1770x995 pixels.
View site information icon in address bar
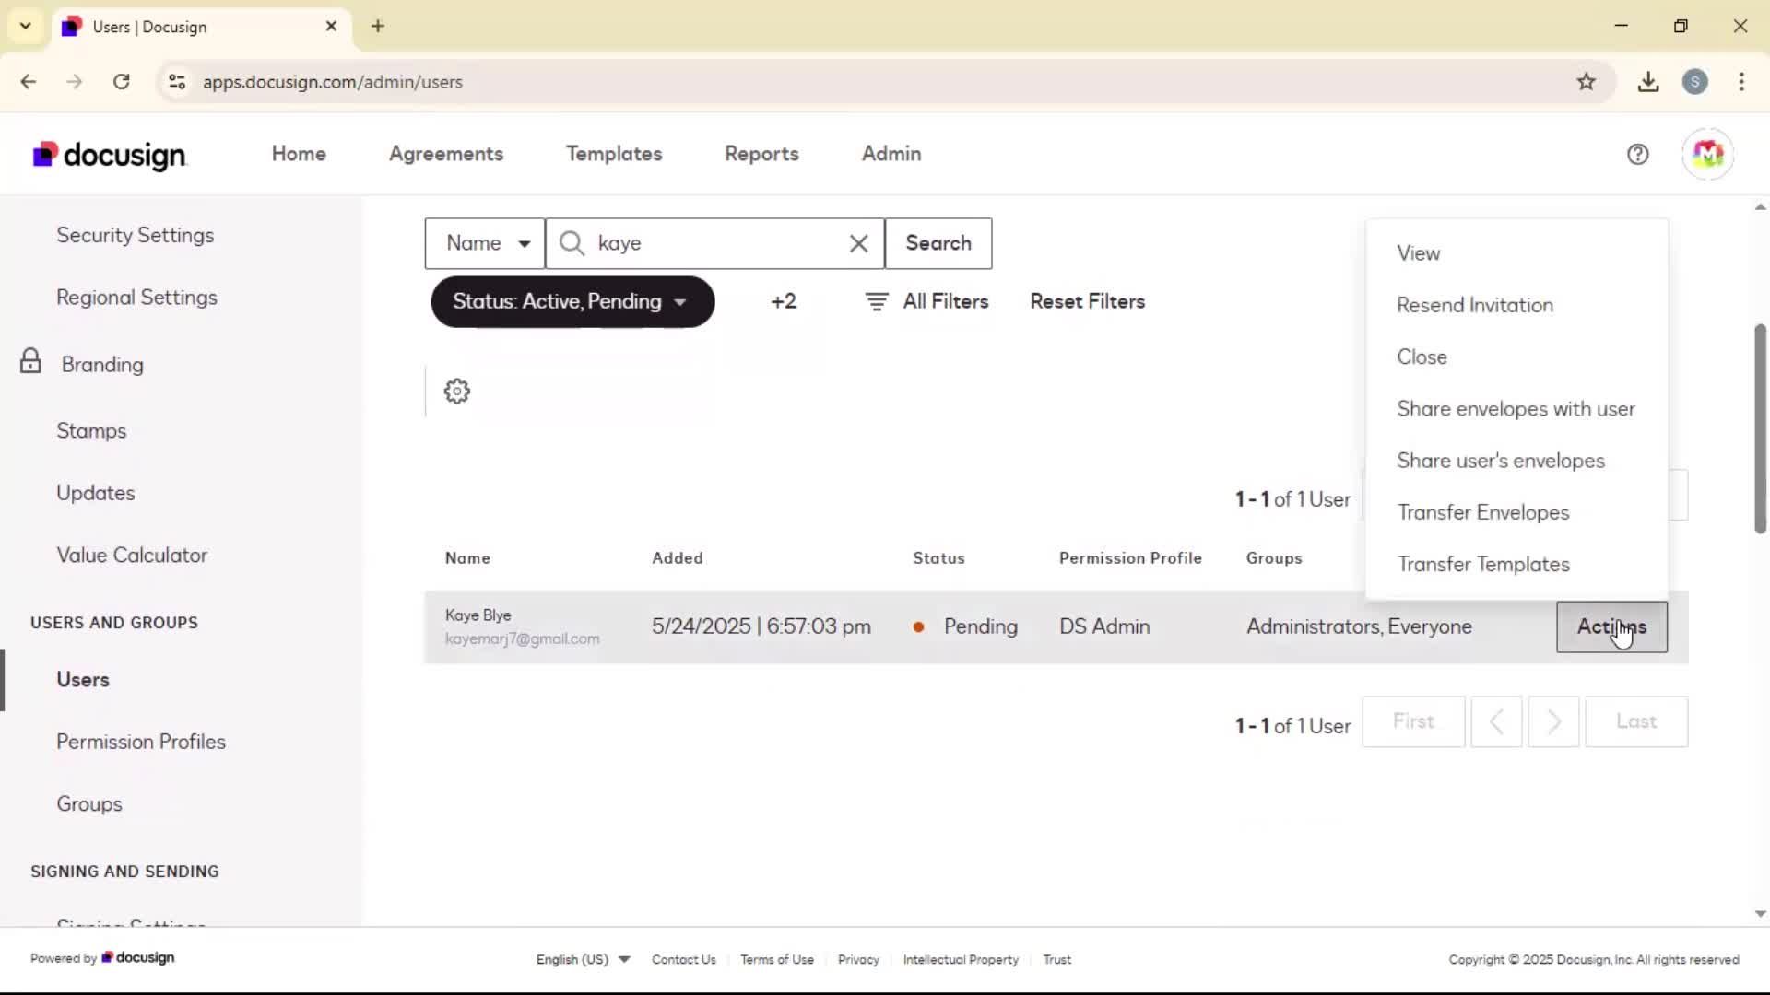tap(177, 82)
